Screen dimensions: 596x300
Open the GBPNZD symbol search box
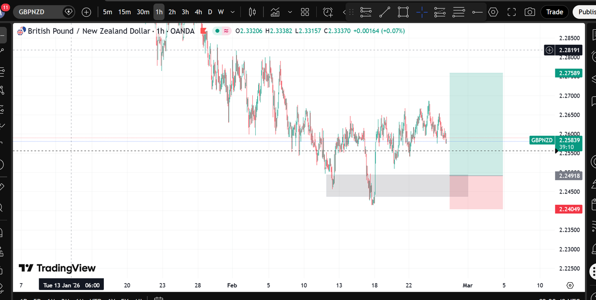(44, 11)
